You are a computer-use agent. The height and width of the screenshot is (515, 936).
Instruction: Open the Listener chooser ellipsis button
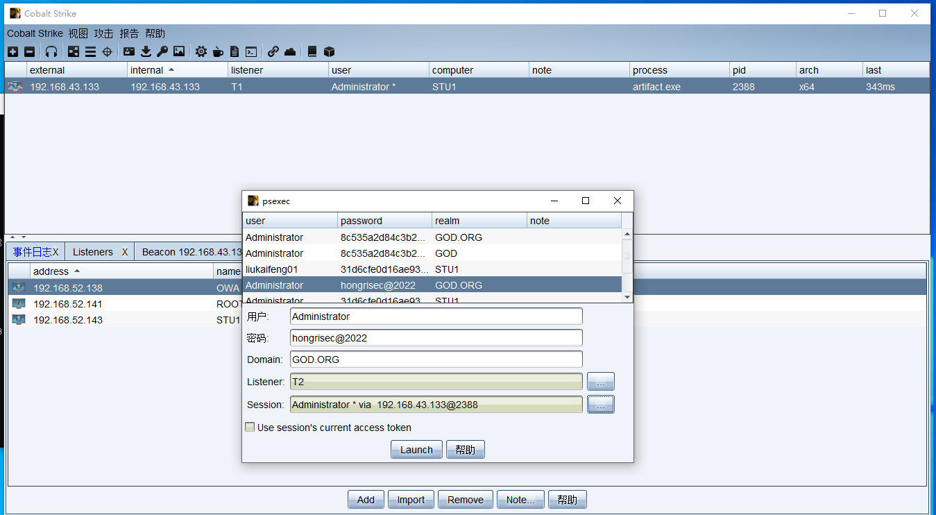click(601, 382)
